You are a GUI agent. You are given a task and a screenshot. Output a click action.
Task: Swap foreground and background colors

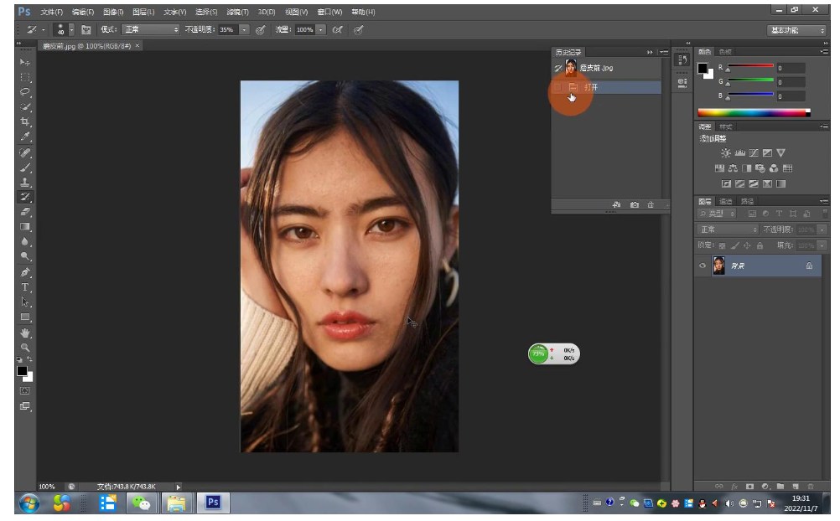point(30,359)
